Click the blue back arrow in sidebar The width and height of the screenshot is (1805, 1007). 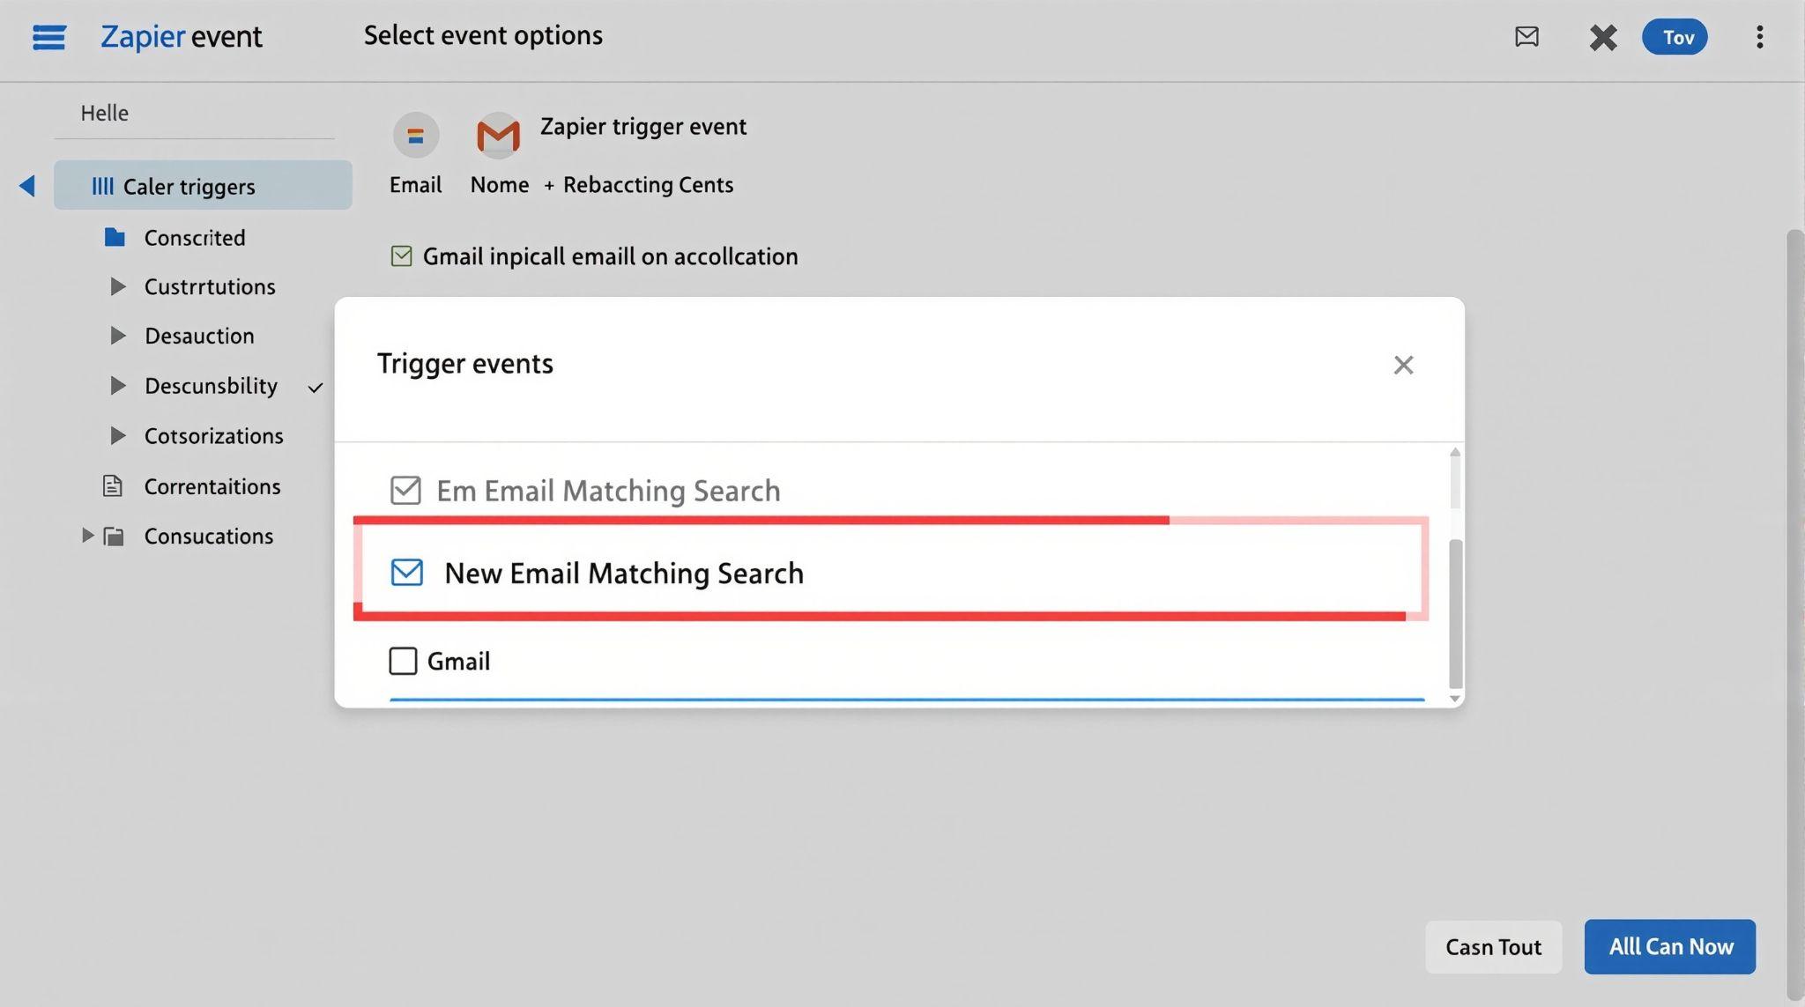click(x=27, y=186)
